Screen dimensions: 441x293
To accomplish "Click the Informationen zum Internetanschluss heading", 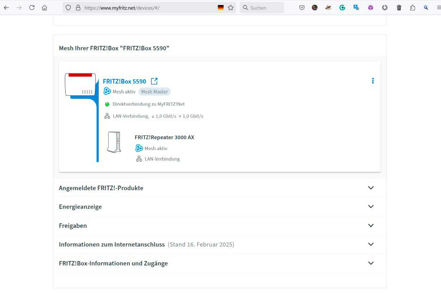I will (111, 244).
